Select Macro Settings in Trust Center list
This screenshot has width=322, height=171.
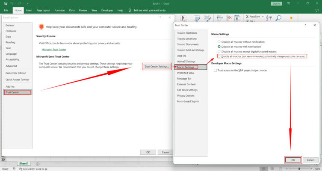click(191, 67)
